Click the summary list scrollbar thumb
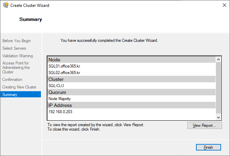230x156 pixels. coord(218,88)
